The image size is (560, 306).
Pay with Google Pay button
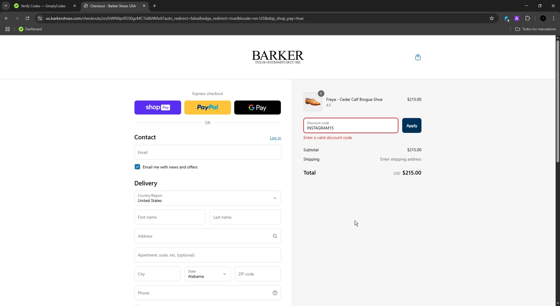click(257, 107)
